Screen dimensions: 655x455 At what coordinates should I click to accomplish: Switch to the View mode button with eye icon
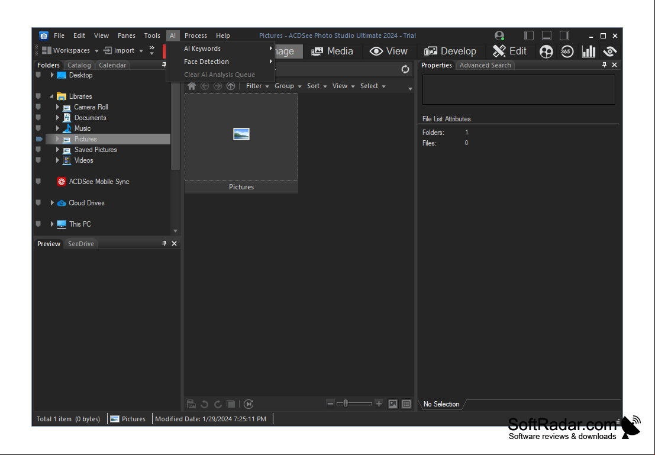point(389,51)
